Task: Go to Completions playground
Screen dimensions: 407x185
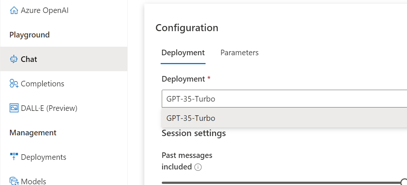Action: 42,84
